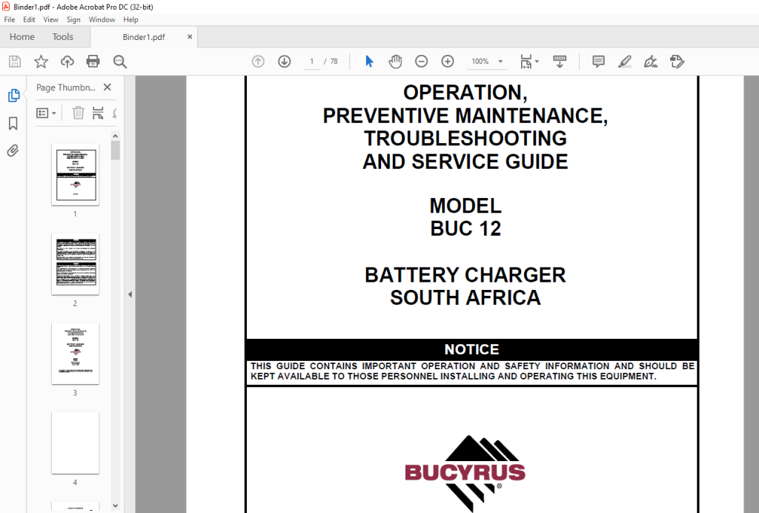Screen dimensions: 759x513
Task: Select page 2 thumbnail
Action: pos(76,264)
